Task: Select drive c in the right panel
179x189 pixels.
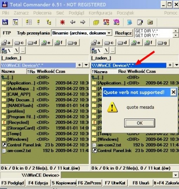Action: (109, 43)
